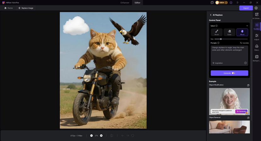Screen dimensions: 261x141
Task: Open the Adjust sidebar panel
Action: 257,37
